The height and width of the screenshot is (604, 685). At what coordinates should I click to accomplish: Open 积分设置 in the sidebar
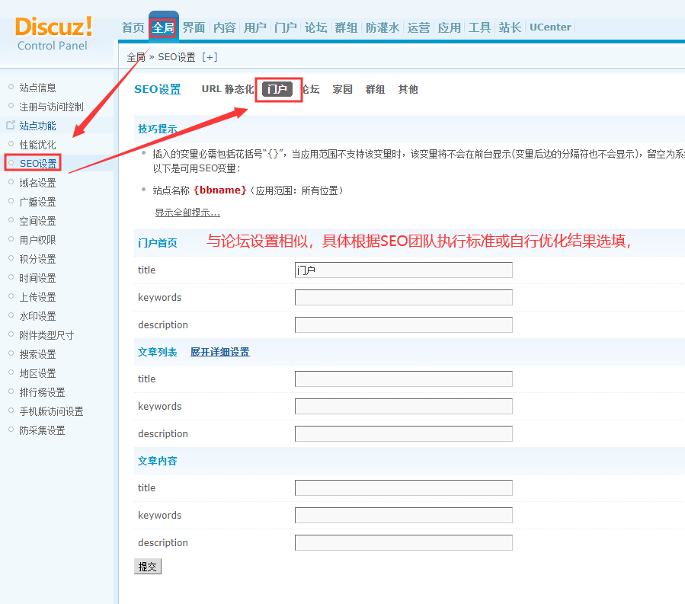coord(37,259)
